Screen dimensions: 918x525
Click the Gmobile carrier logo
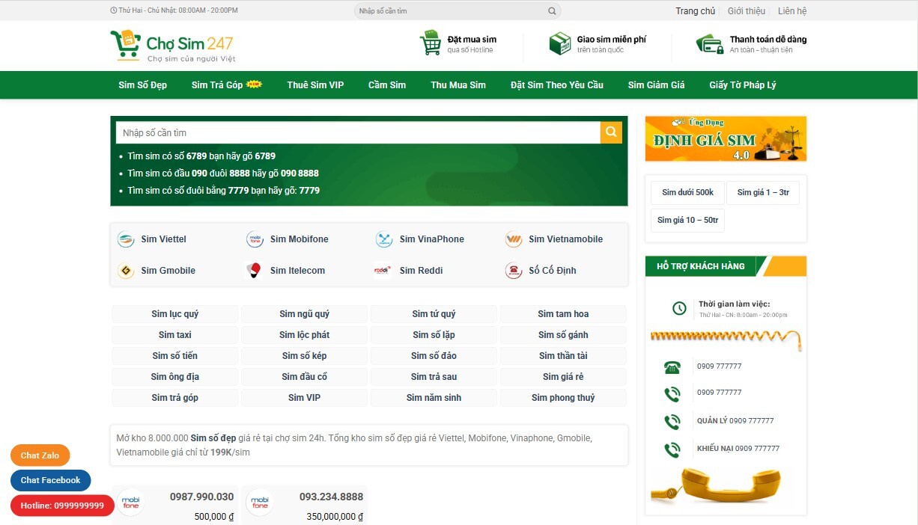pyautogui.click(x=126, y=271)
